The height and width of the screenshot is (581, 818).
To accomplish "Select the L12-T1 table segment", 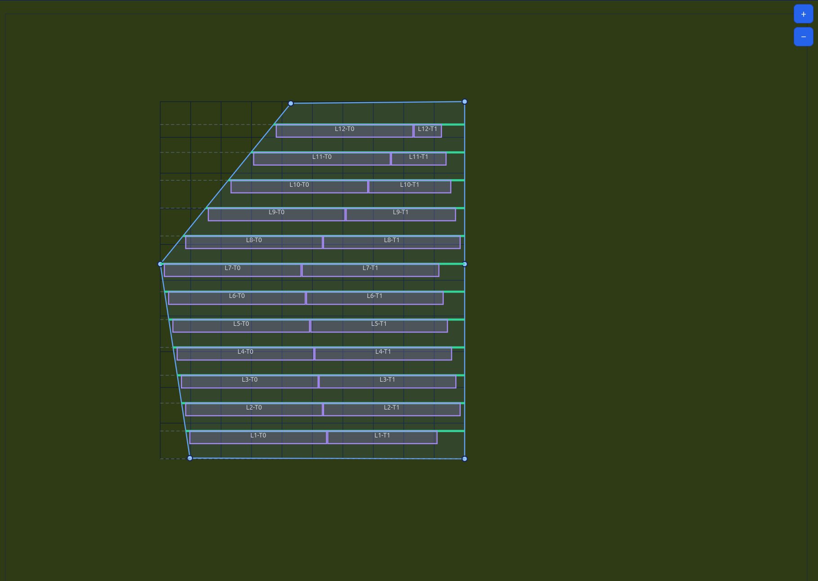I will (427, 129).
